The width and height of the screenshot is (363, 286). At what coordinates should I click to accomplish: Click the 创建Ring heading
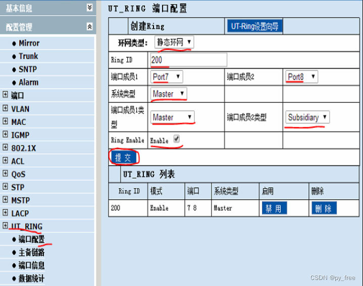147,26
